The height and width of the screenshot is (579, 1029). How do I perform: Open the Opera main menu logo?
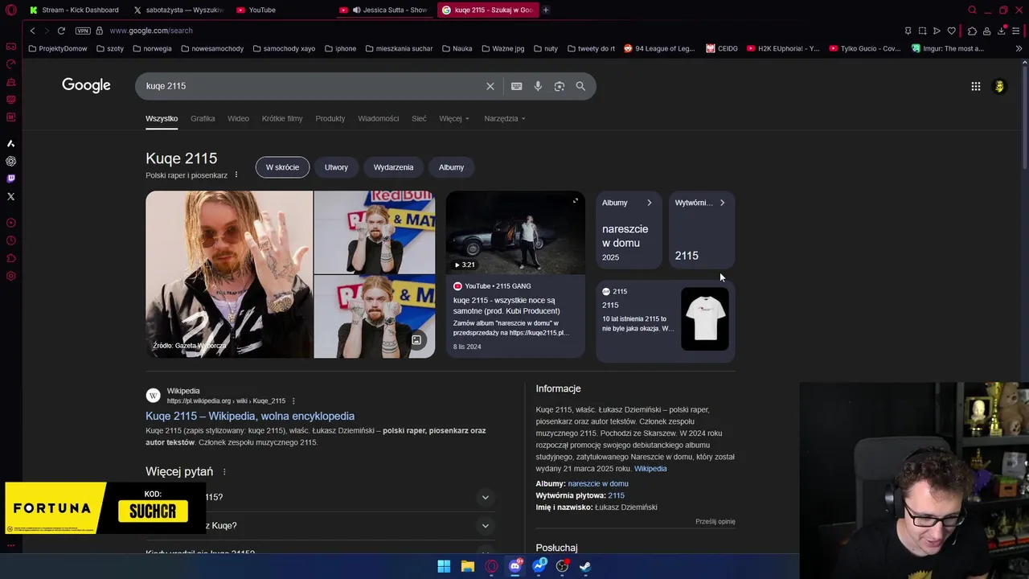pos(10,10)
